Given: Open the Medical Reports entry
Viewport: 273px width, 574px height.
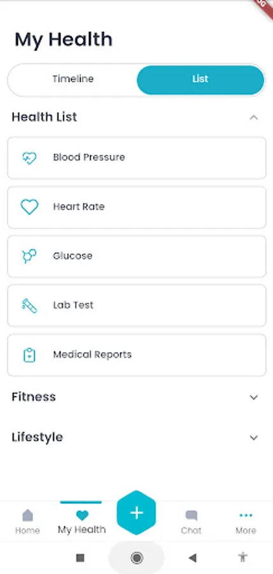Looking at the screenshot, I should tap(137, 355).
